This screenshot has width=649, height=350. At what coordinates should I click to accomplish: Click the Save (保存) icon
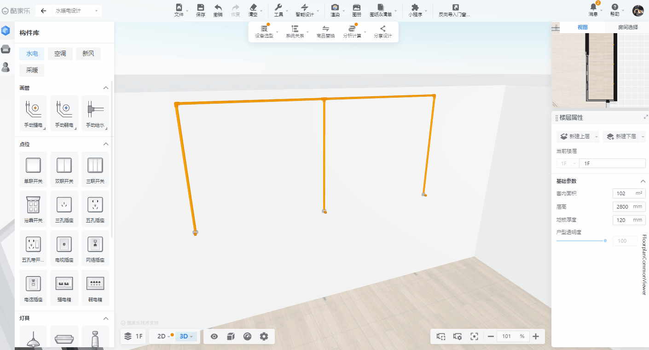[201, 10]
